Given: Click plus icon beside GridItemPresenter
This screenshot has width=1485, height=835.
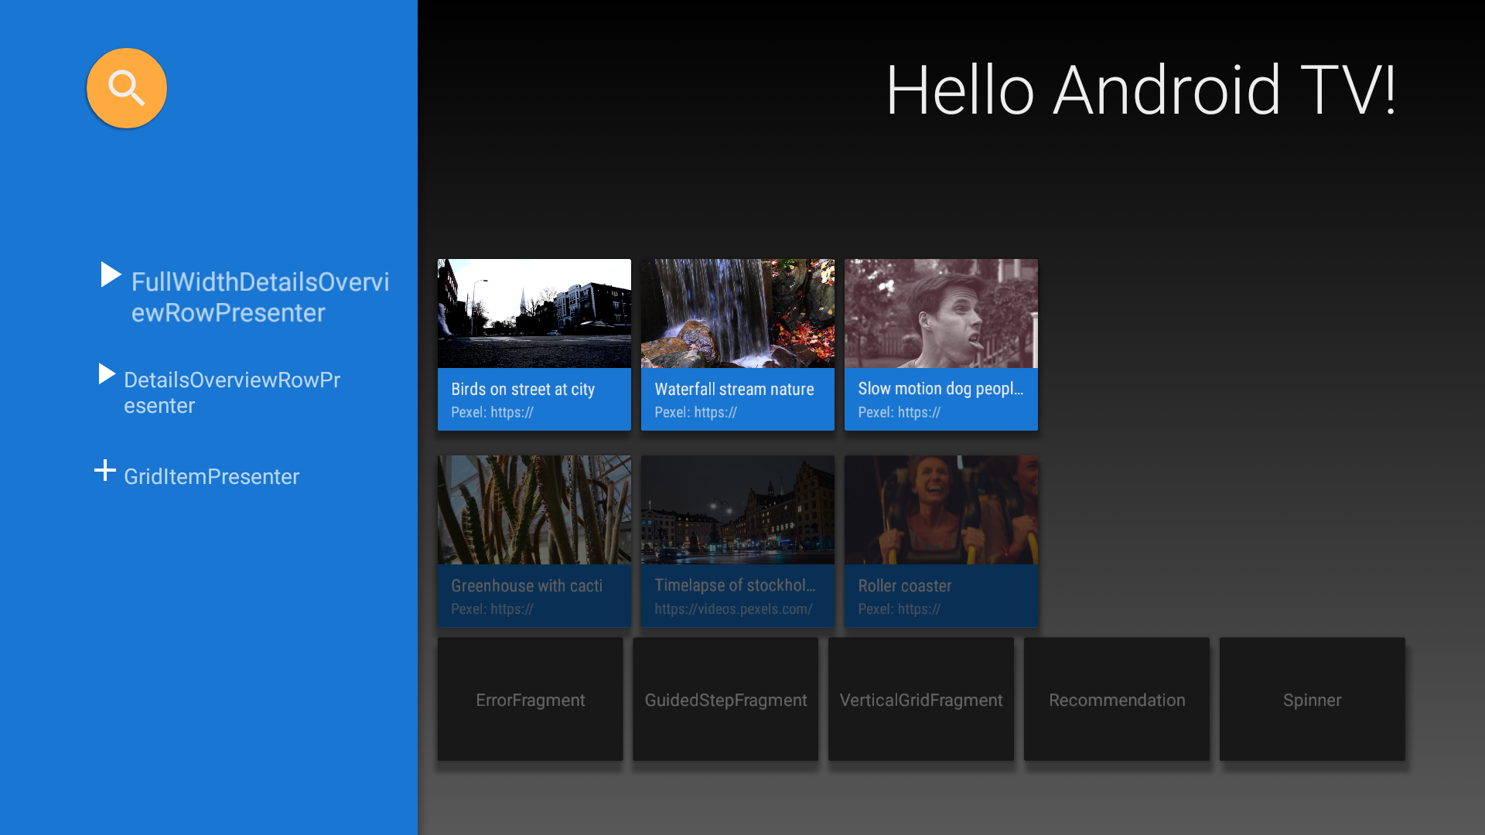Looking at the screenshot, I should 105,470.
